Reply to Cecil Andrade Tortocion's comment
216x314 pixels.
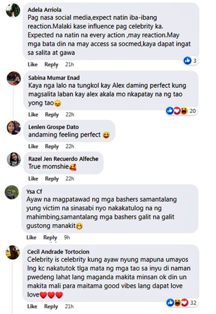tap(51, 306)
